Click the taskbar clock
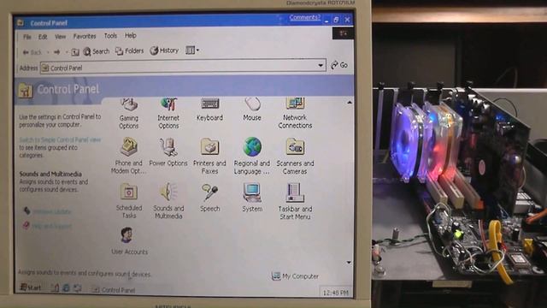Image resolution: width=547 pixels, height=308 pixels. (335, 293)
